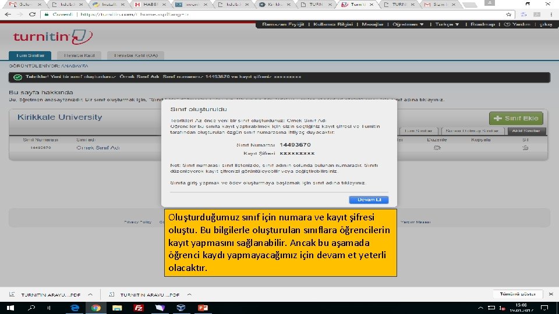Click Chrome icon in taskbar
The width and height of the screenshot is (559, 314).
(x=96, y=308)
